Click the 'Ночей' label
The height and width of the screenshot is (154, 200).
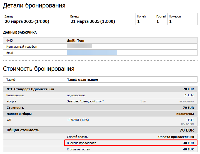coord(141,16)
